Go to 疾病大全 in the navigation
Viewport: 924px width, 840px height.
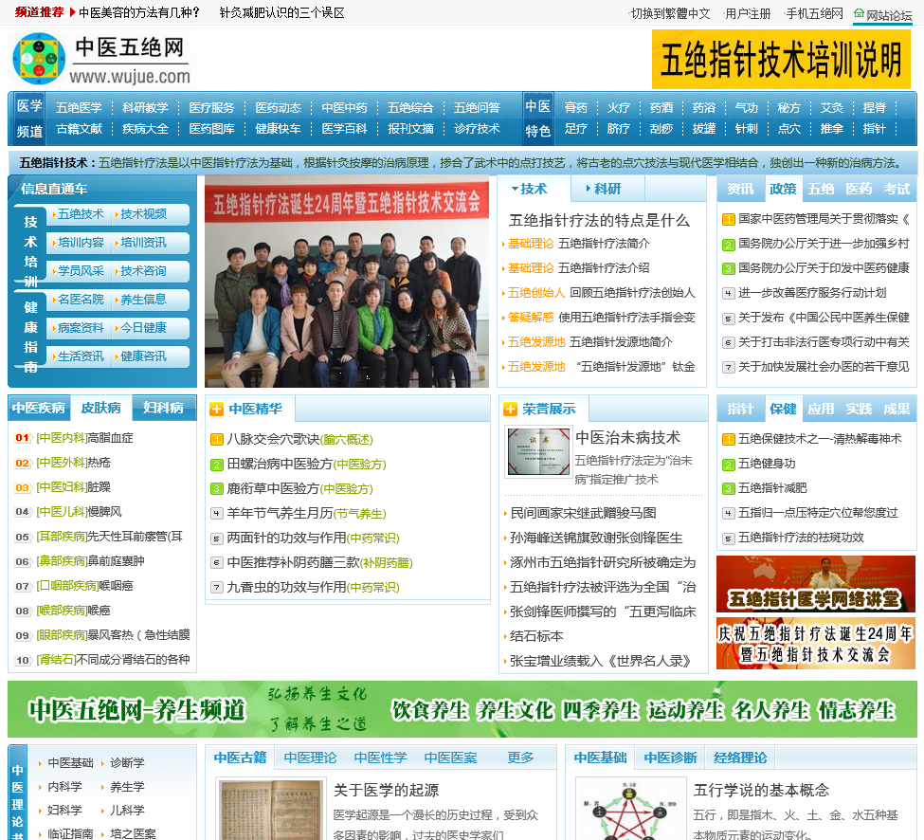(145, 129)
